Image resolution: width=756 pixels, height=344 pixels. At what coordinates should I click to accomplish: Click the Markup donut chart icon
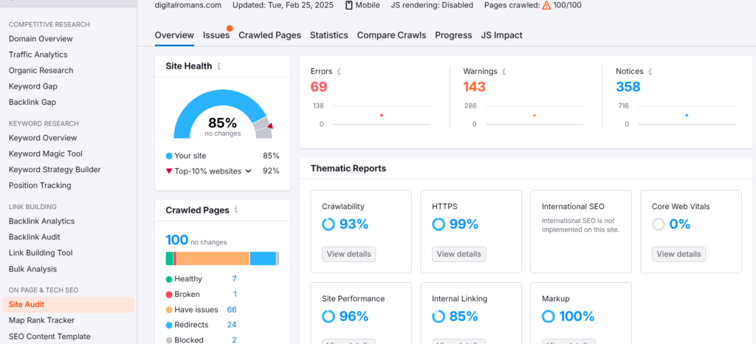pyautogui.click(x=549, y=316)
